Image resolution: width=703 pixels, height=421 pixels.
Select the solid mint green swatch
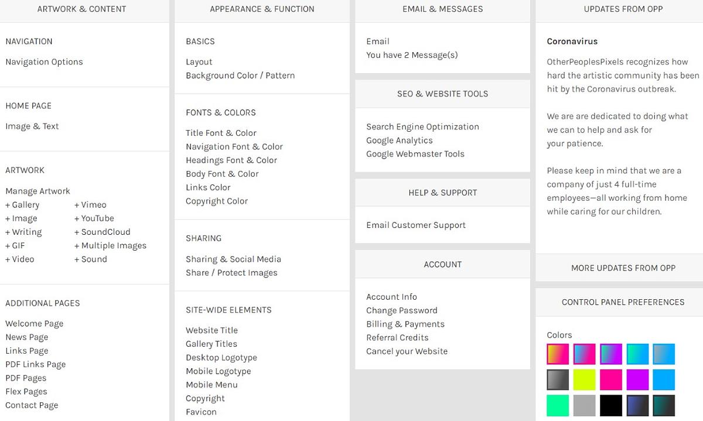[558, 405]
